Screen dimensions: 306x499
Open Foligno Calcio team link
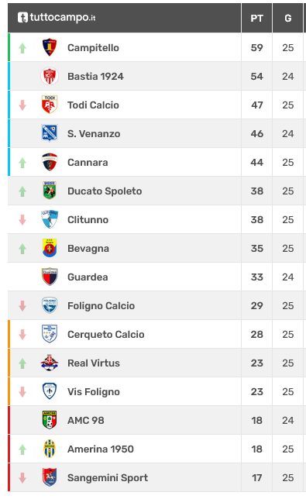(101, 306)
